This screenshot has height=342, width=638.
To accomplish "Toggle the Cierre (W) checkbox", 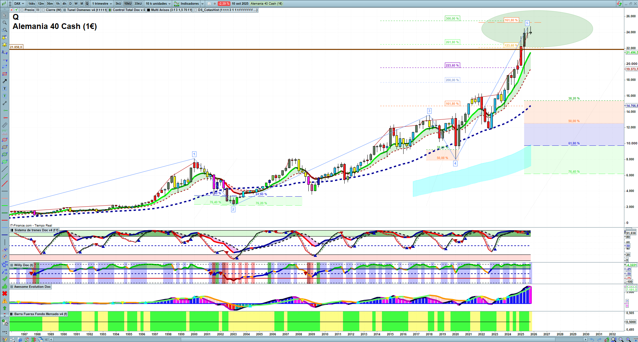I will (x=43, y=10).
